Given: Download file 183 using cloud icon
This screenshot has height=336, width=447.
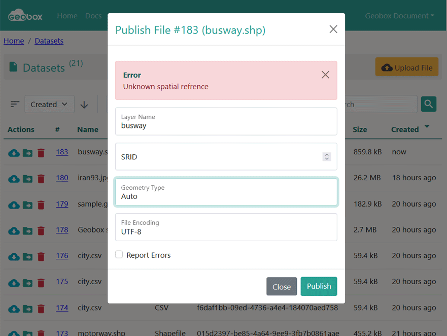Looking at the screenshot, I should pyautogui.click(x=14, y=152).
